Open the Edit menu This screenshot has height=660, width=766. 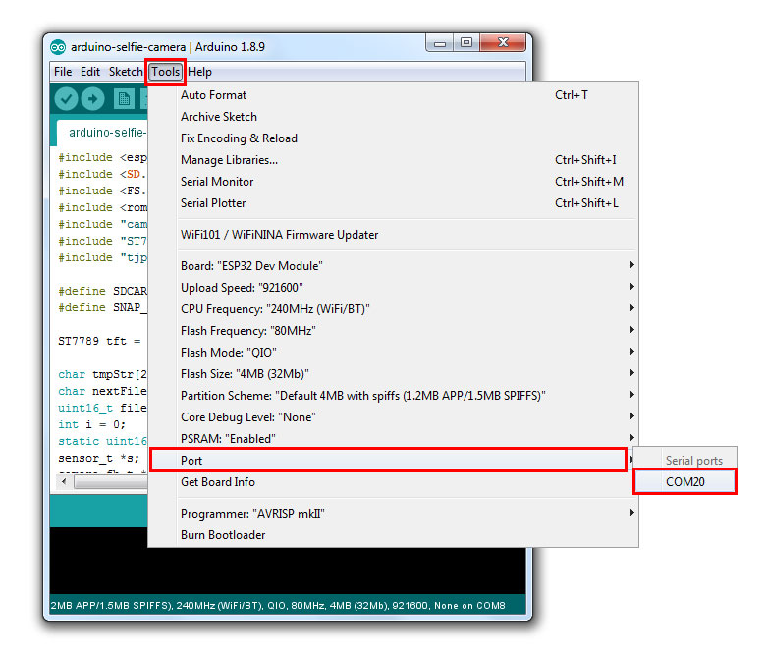pos(90,72)
